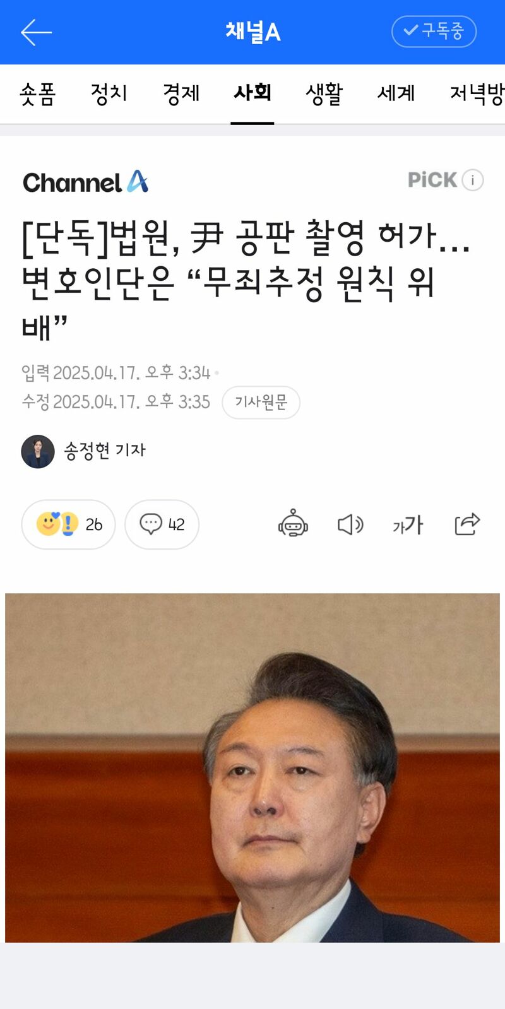Screen dimensions: 505x1009
Task: Open the PiCK info icon
Action: click(x=473, y=180)
